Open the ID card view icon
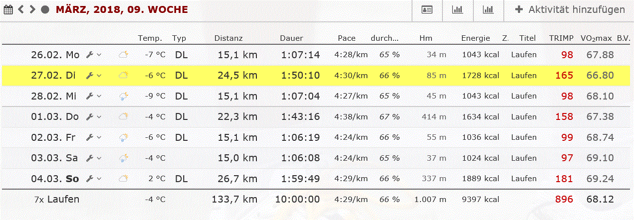 [x=427, y=10]
